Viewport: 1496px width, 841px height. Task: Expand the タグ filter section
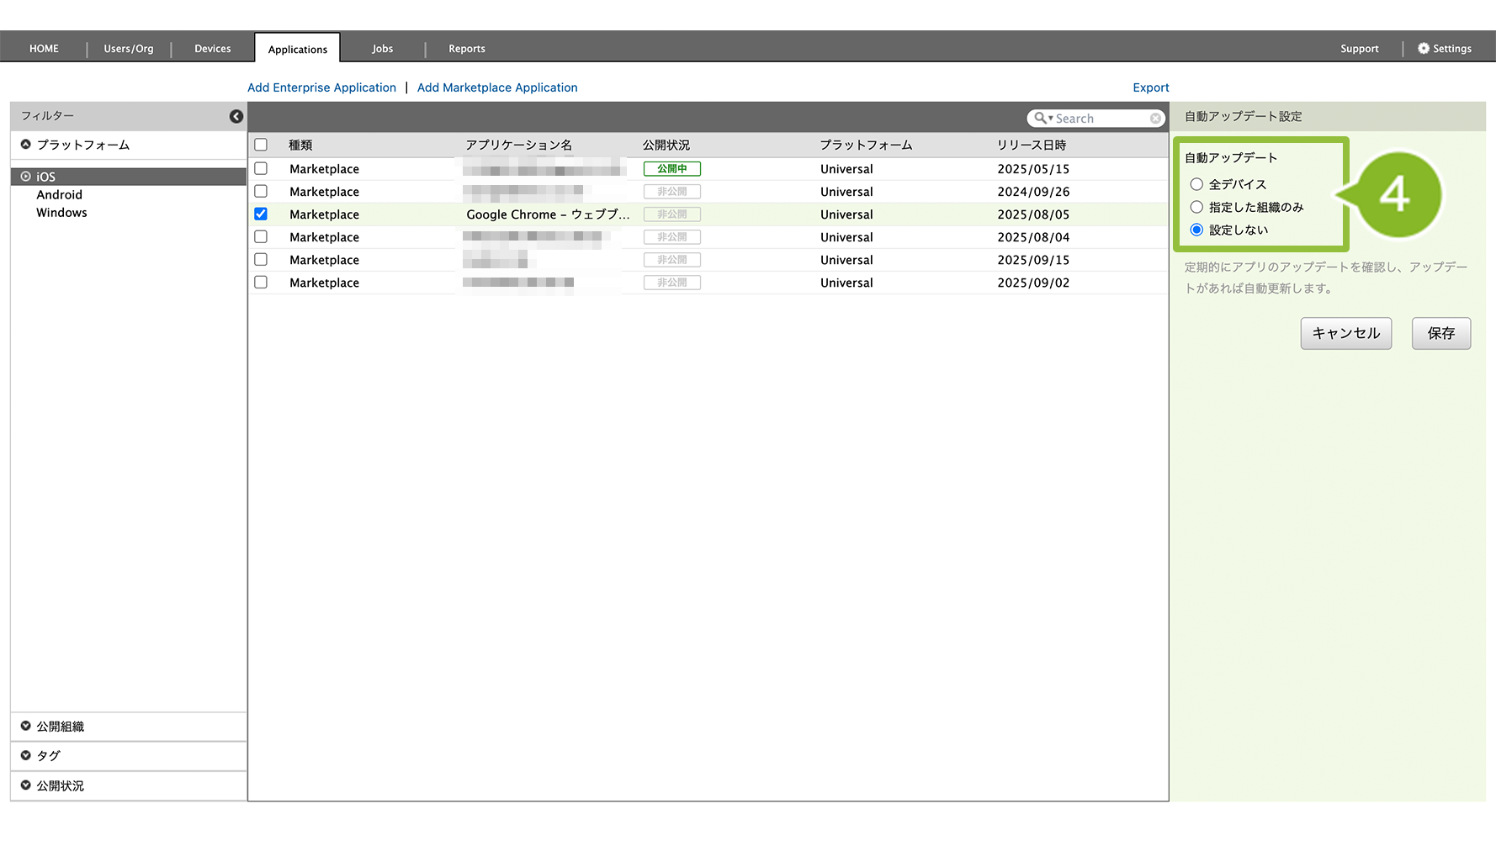[x=26, y=755]
